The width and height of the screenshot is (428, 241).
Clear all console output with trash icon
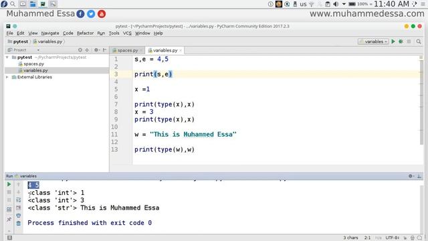click(x=18, y=223)
